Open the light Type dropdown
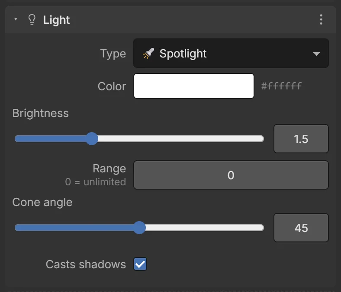 coord(231,54)
